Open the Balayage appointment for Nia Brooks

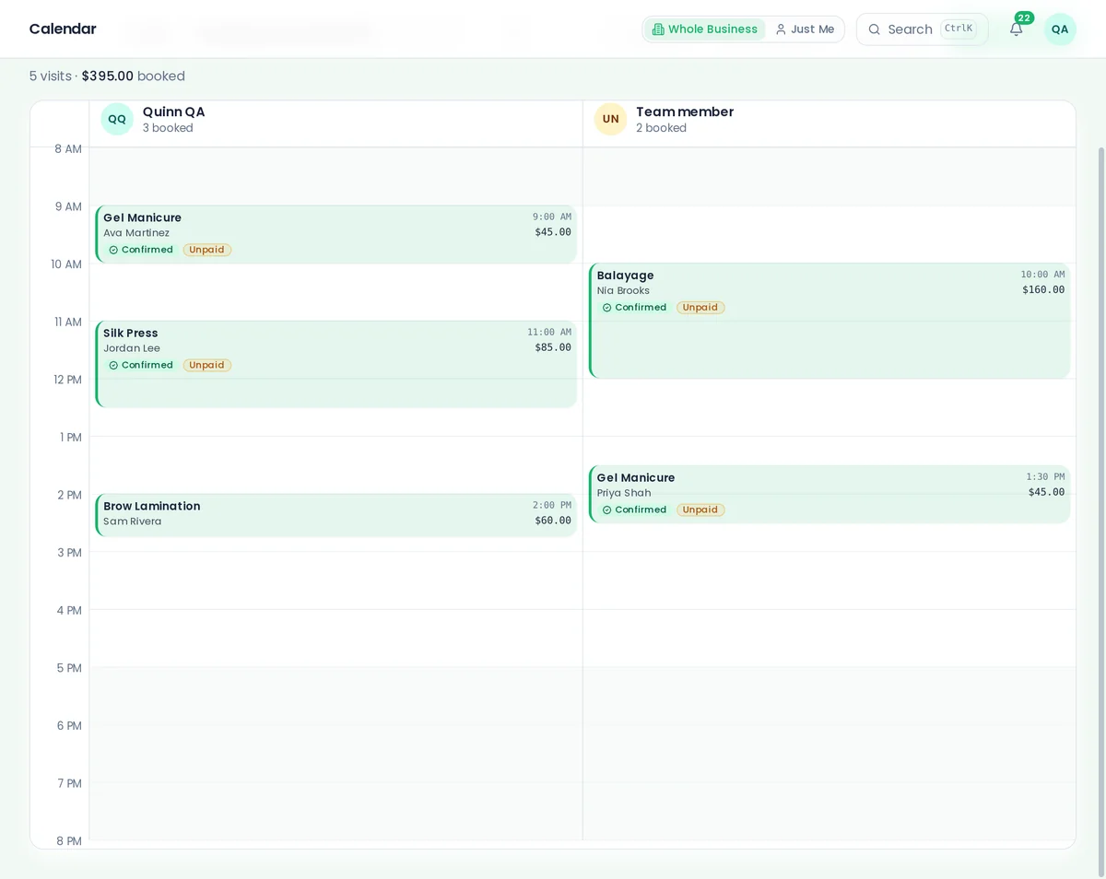(829, 321)
